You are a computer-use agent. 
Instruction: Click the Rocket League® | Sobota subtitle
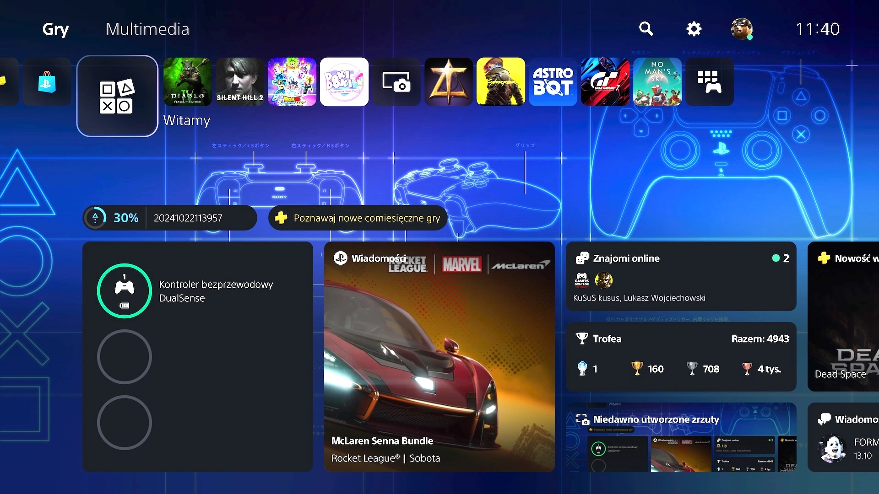click(x=385, y=458)
